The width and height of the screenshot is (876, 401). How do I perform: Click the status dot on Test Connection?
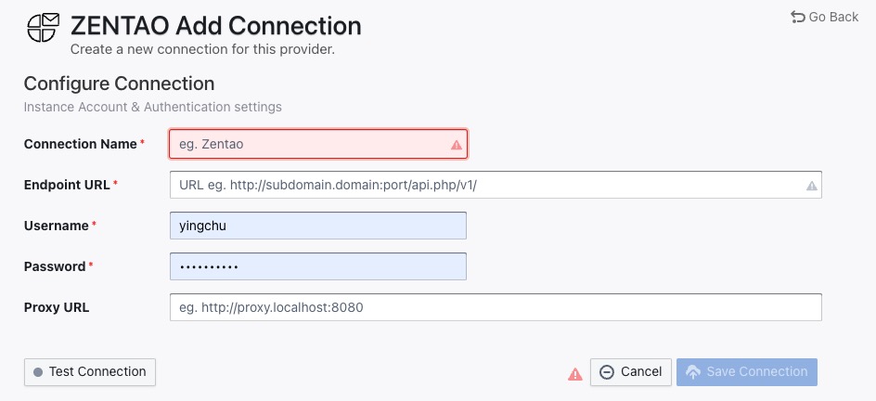tap(38, 372)
